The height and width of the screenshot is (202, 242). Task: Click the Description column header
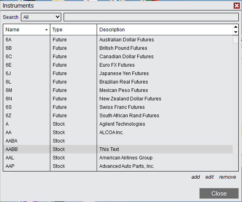click(x=164, y=30)
